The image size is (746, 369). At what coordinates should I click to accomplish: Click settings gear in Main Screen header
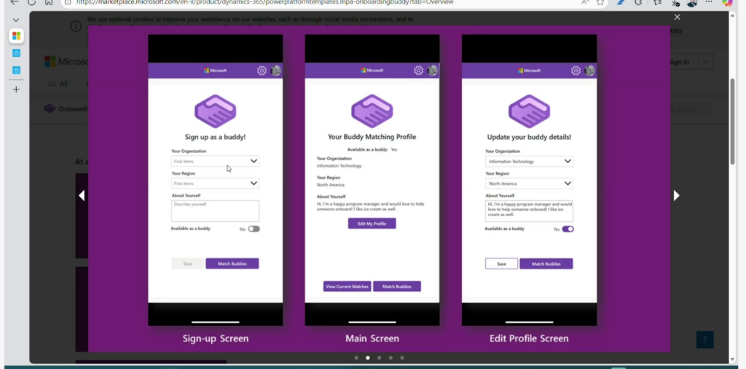[x=418, y=71]
